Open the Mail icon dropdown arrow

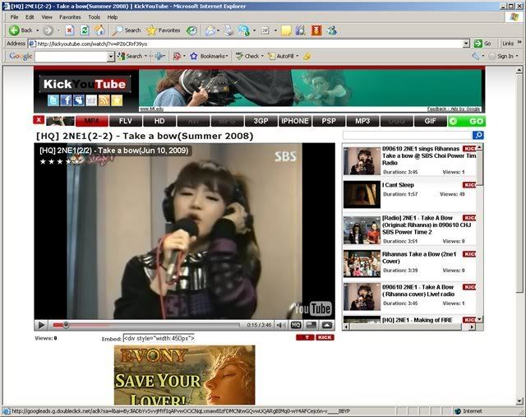click(219, 30)
